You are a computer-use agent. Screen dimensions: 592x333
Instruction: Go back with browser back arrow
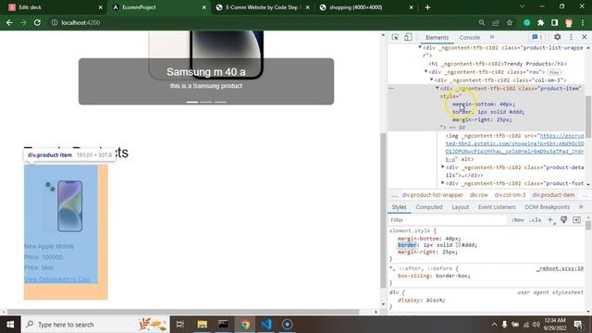click(x=9, y=22)
